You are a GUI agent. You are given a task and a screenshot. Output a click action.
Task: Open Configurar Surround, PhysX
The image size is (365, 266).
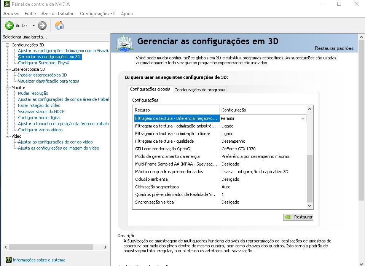click(x=43, y=63)
